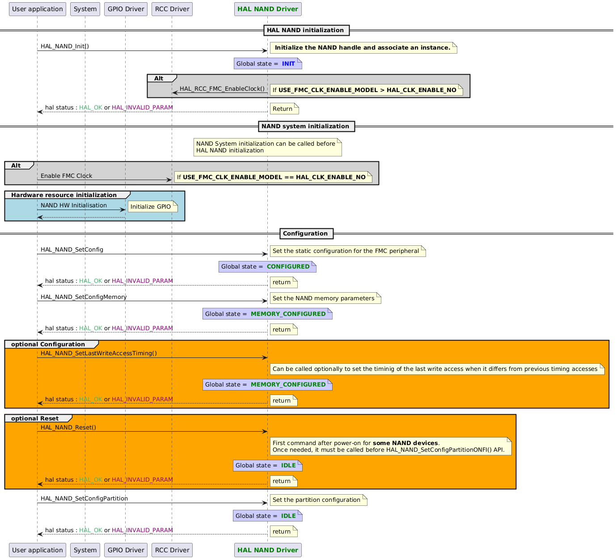The image size is (616, 559).
Task: Select note 'Set the static configuration for the FMC peripheral'
Action: tap(348, 251)
